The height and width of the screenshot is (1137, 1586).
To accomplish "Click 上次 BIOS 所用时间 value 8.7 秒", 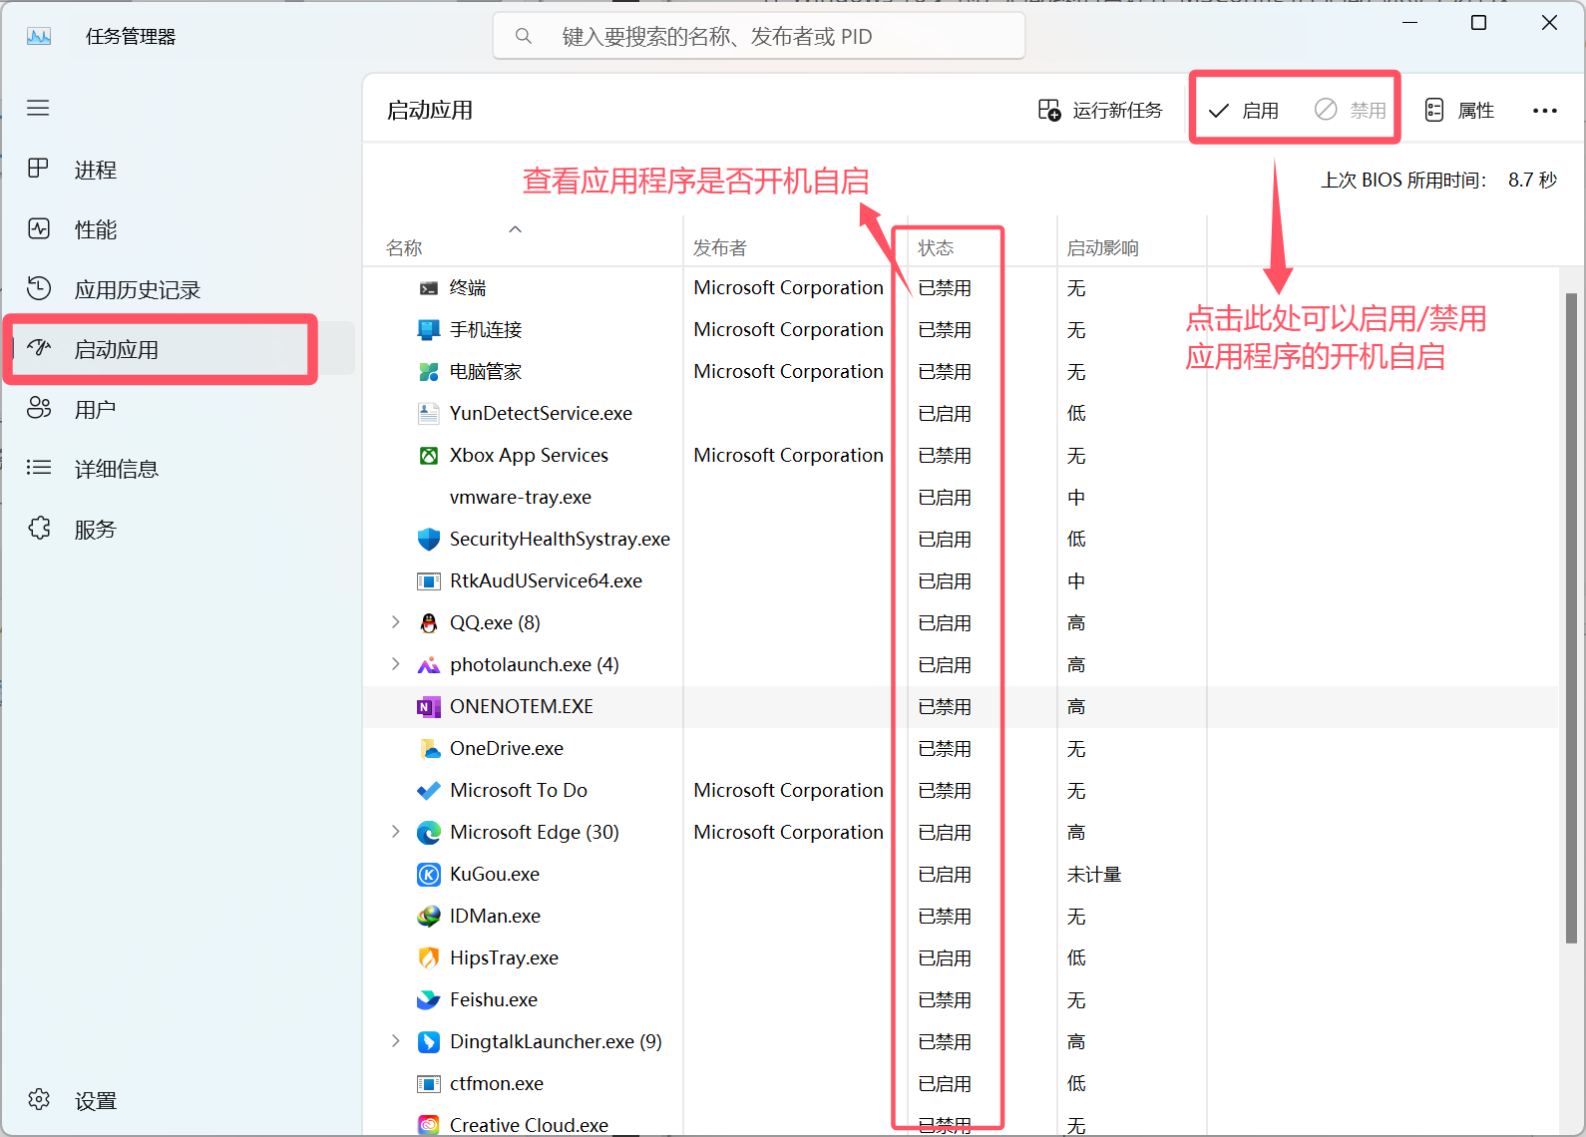I will (x=1532, y=181).
